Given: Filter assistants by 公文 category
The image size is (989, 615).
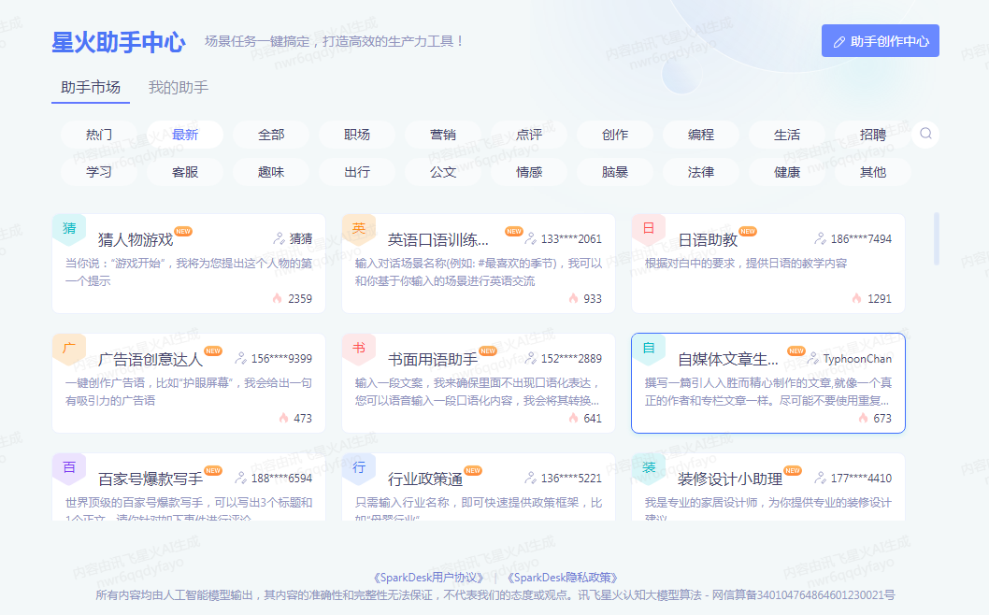Looking at the screenshot, I should click(x=443, y=172).
